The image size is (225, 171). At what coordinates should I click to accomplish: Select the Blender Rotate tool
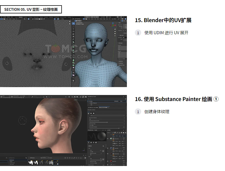point(74,31)
